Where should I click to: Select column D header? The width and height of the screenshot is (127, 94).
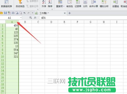click(51, 22)
